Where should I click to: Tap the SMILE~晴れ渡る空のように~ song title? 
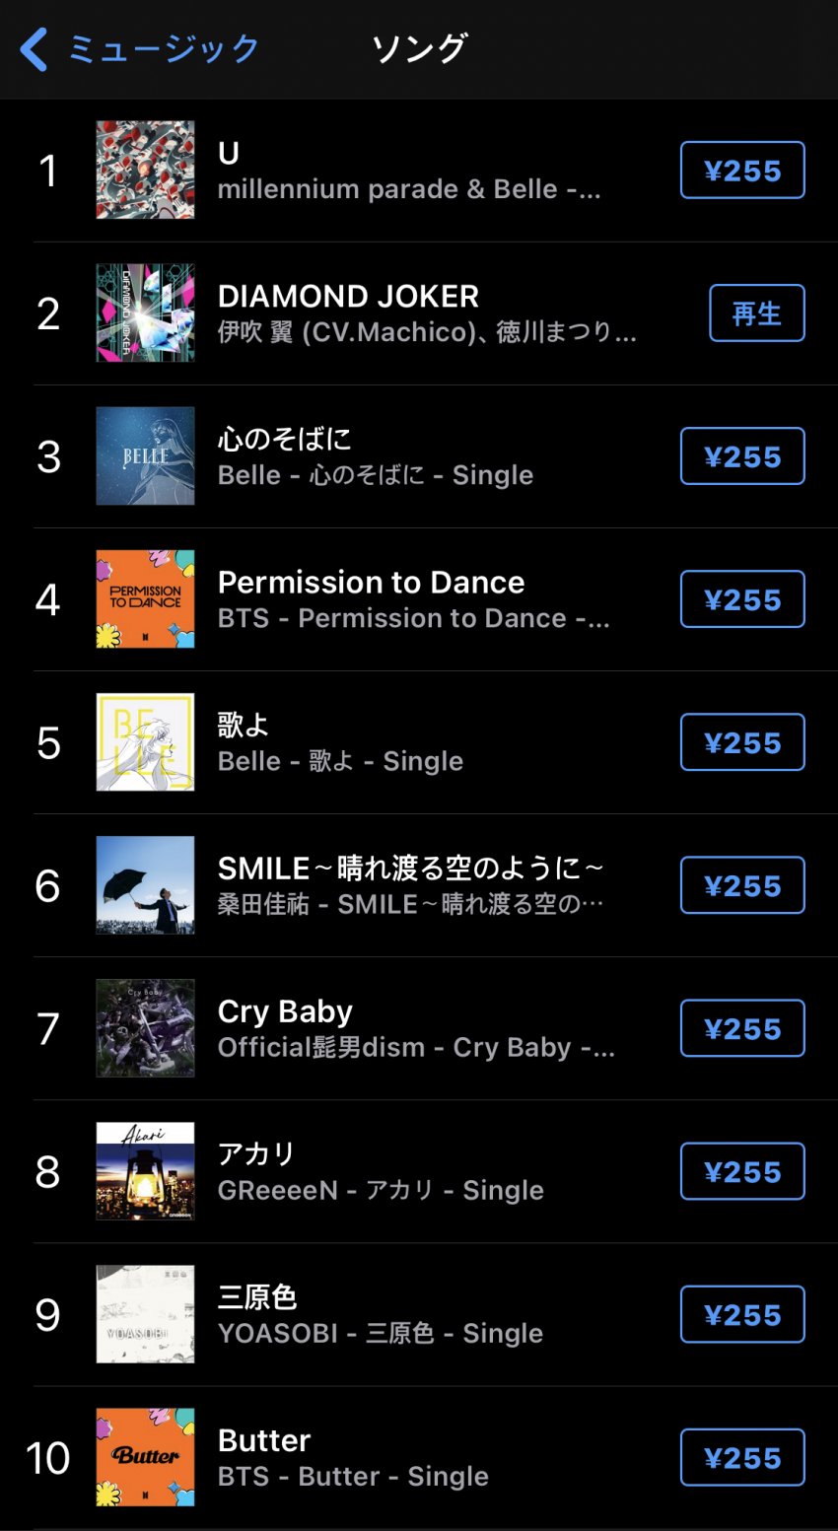410,869
